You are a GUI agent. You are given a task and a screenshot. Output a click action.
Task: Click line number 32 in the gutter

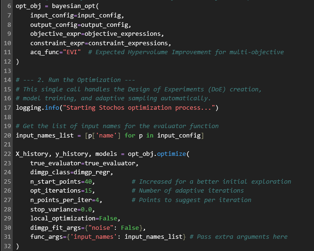[8, 245]
